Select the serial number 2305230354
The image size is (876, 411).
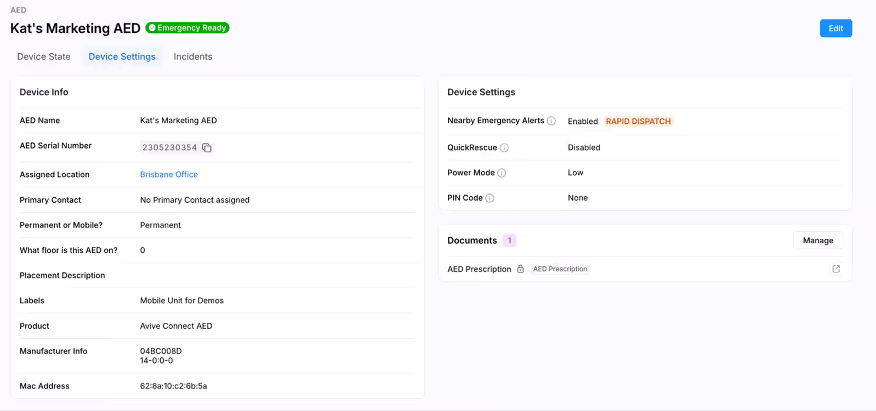click(169, 147)
